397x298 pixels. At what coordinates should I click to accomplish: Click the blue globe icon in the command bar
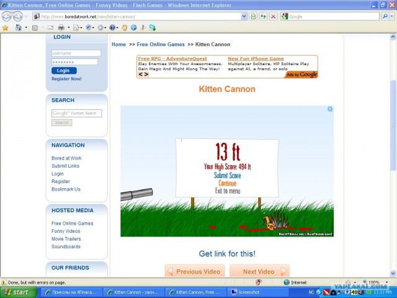(x=134, y=27)
